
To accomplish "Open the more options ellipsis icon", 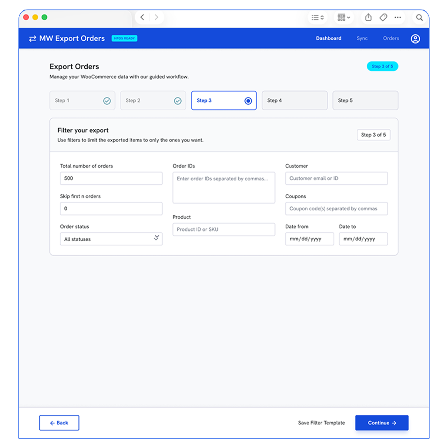I will click(x=398, y=18).
